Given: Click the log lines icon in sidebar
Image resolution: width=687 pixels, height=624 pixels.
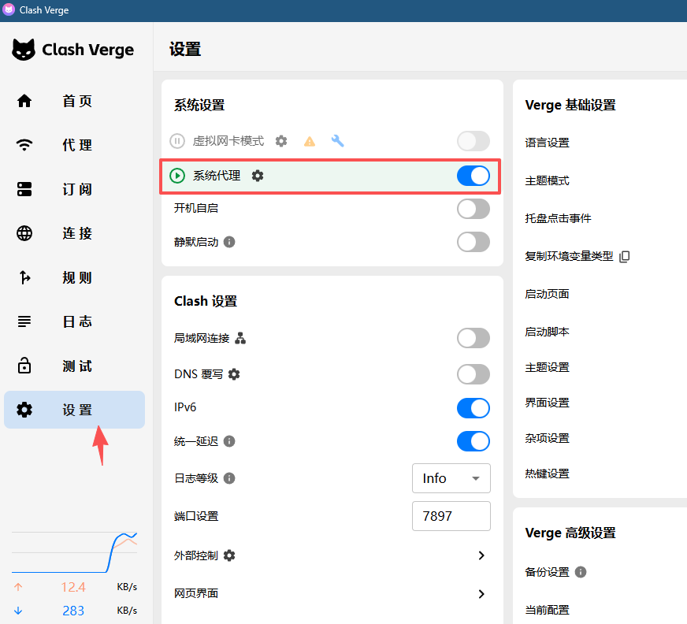Looking at the screenshot, I should [x=24, y=321].
